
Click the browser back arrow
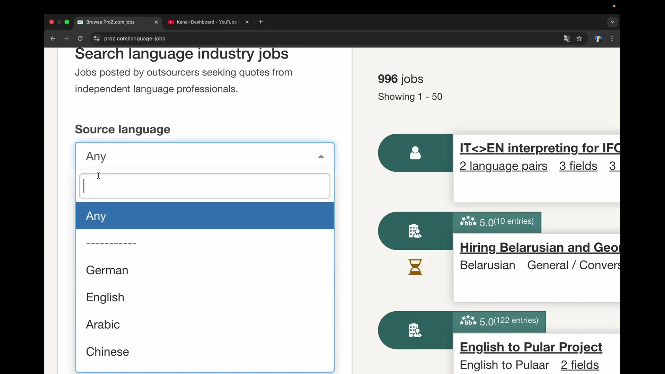[x=53, y=38]
